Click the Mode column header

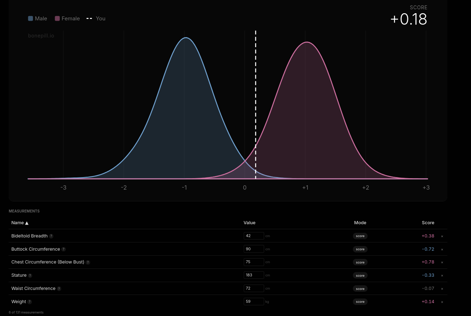pyautogui.click(x=360, y=223)
